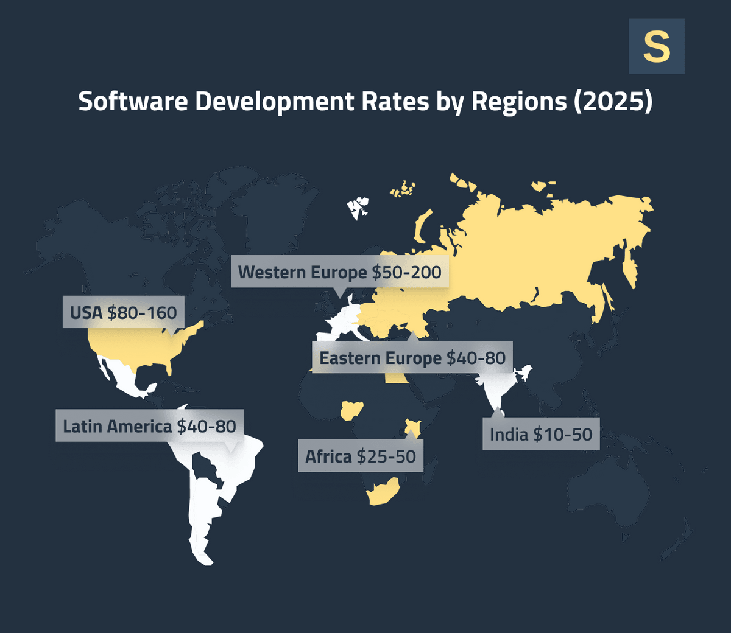Select the Eastern Europe $40-80 callout
Viewport: 731px width, 633px height.
(412, 358)
